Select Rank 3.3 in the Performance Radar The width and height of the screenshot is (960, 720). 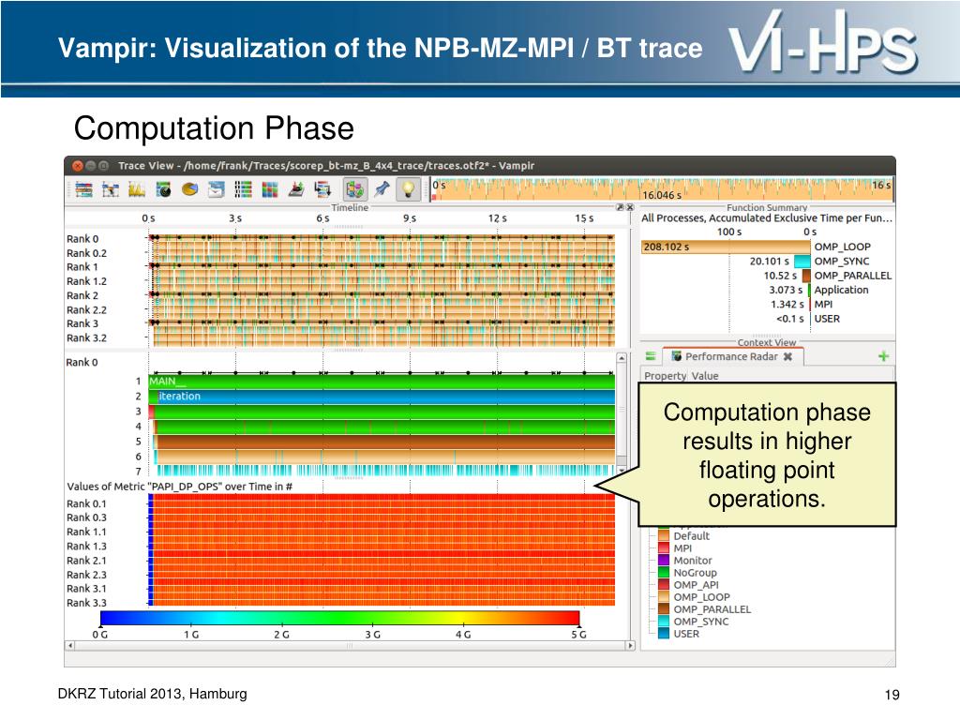[86, 603]
